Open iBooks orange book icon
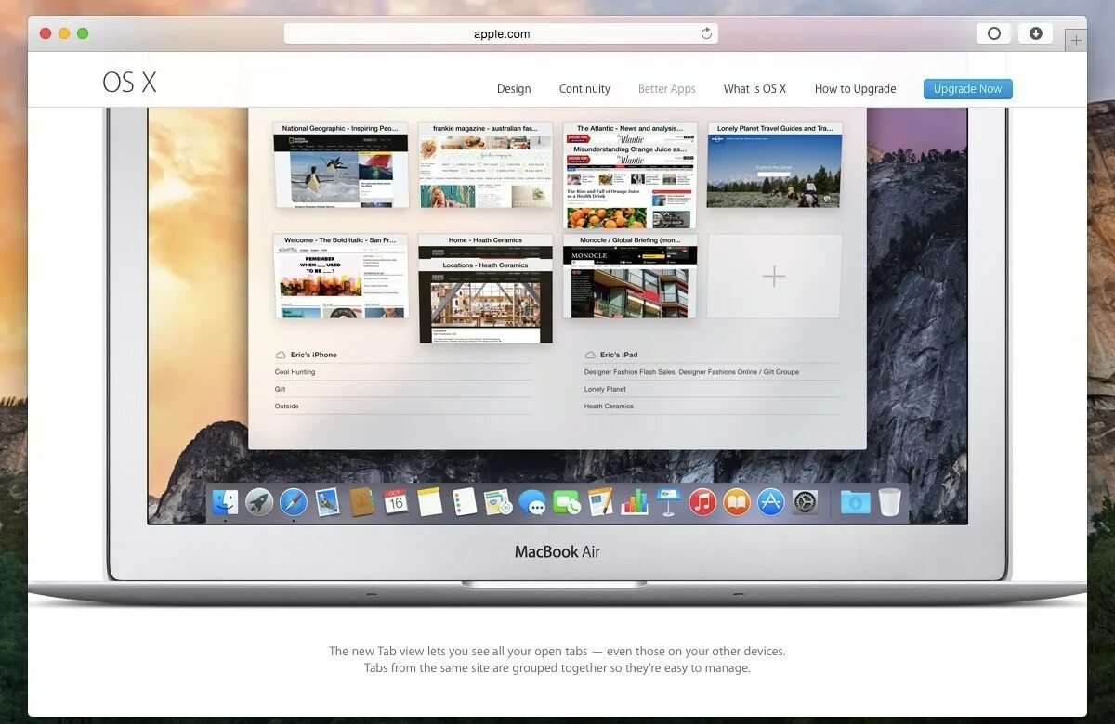Screen dimensions: 1115x724 737,502
